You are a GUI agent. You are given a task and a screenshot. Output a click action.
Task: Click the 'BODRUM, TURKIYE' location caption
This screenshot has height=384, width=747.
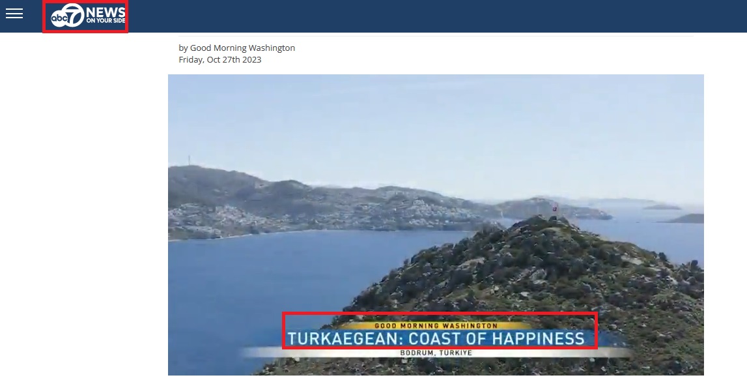[436, 353]
